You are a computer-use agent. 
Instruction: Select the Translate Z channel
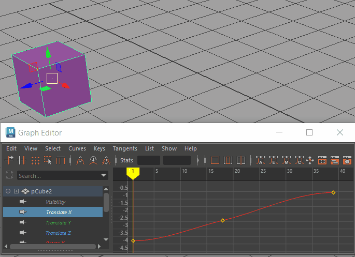53,233
